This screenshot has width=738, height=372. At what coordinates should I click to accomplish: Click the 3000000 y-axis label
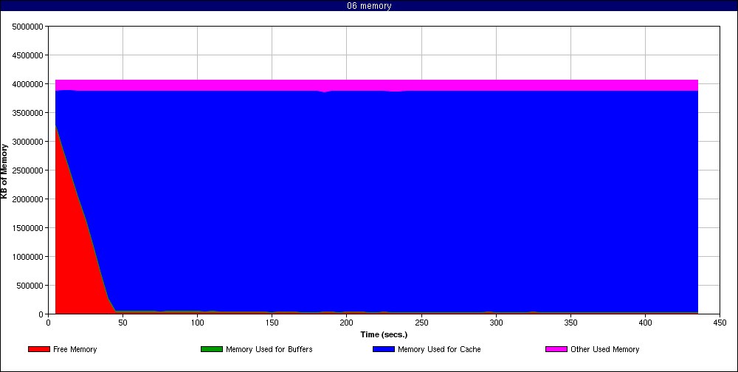[x=30, y=141]
